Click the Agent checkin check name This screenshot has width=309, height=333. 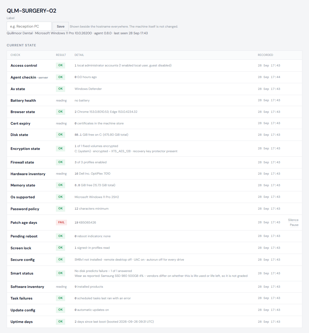pos(23,77)
